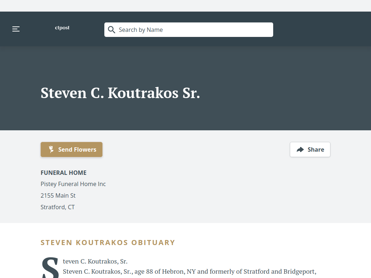Click the obituary paragraph about Hebron, NY
Screen dimensions: 371x278
(189, 271)
